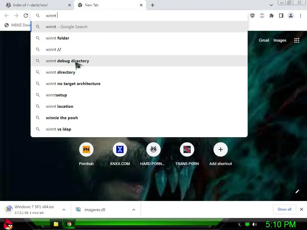This screenshot has width=307, height=230.
Task: Click the Add shortcut plus tile
Action: 220,149
